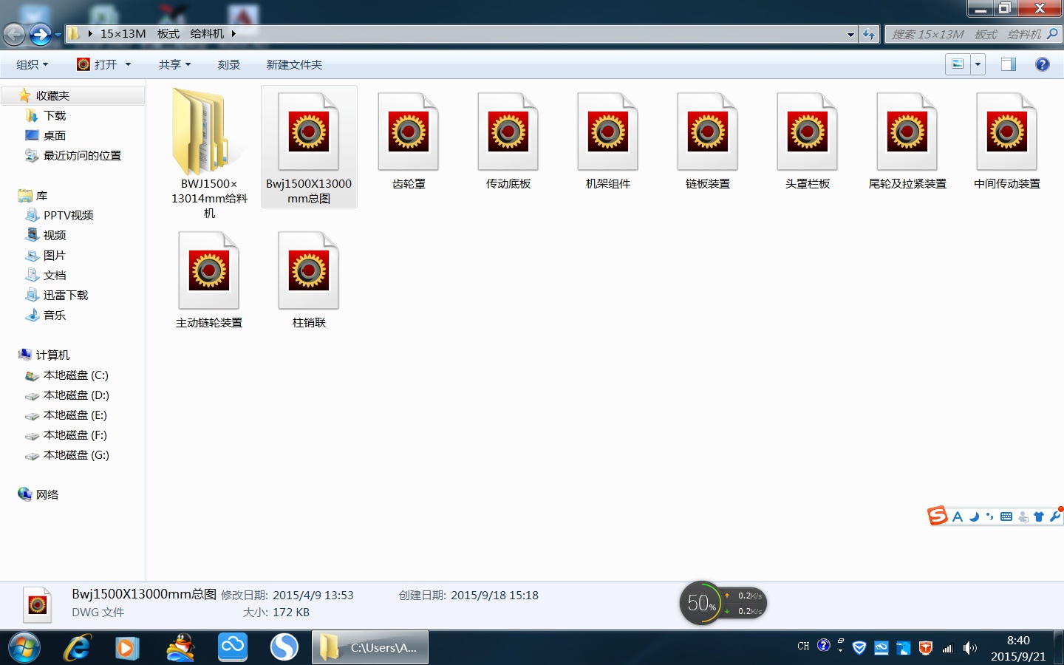
Task: Open the Sogou toolbox wrench icon
Action: click(x=1055, y=516)
